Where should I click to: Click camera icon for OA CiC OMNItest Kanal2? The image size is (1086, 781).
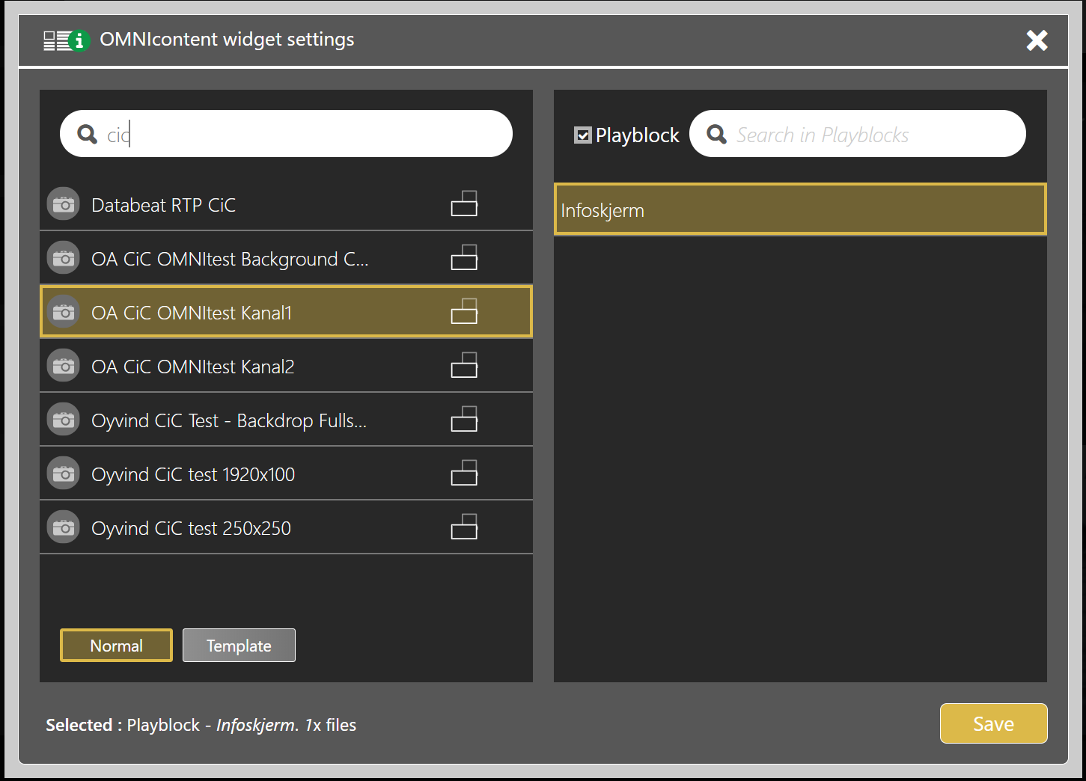click(x=64, y=366)
